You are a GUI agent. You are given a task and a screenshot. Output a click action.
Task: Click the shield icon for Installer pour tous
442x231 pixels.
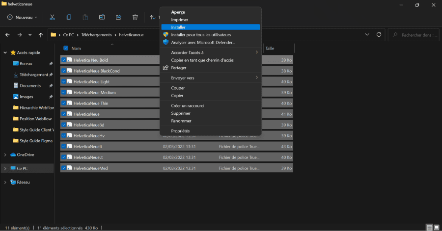click(166, 35)
